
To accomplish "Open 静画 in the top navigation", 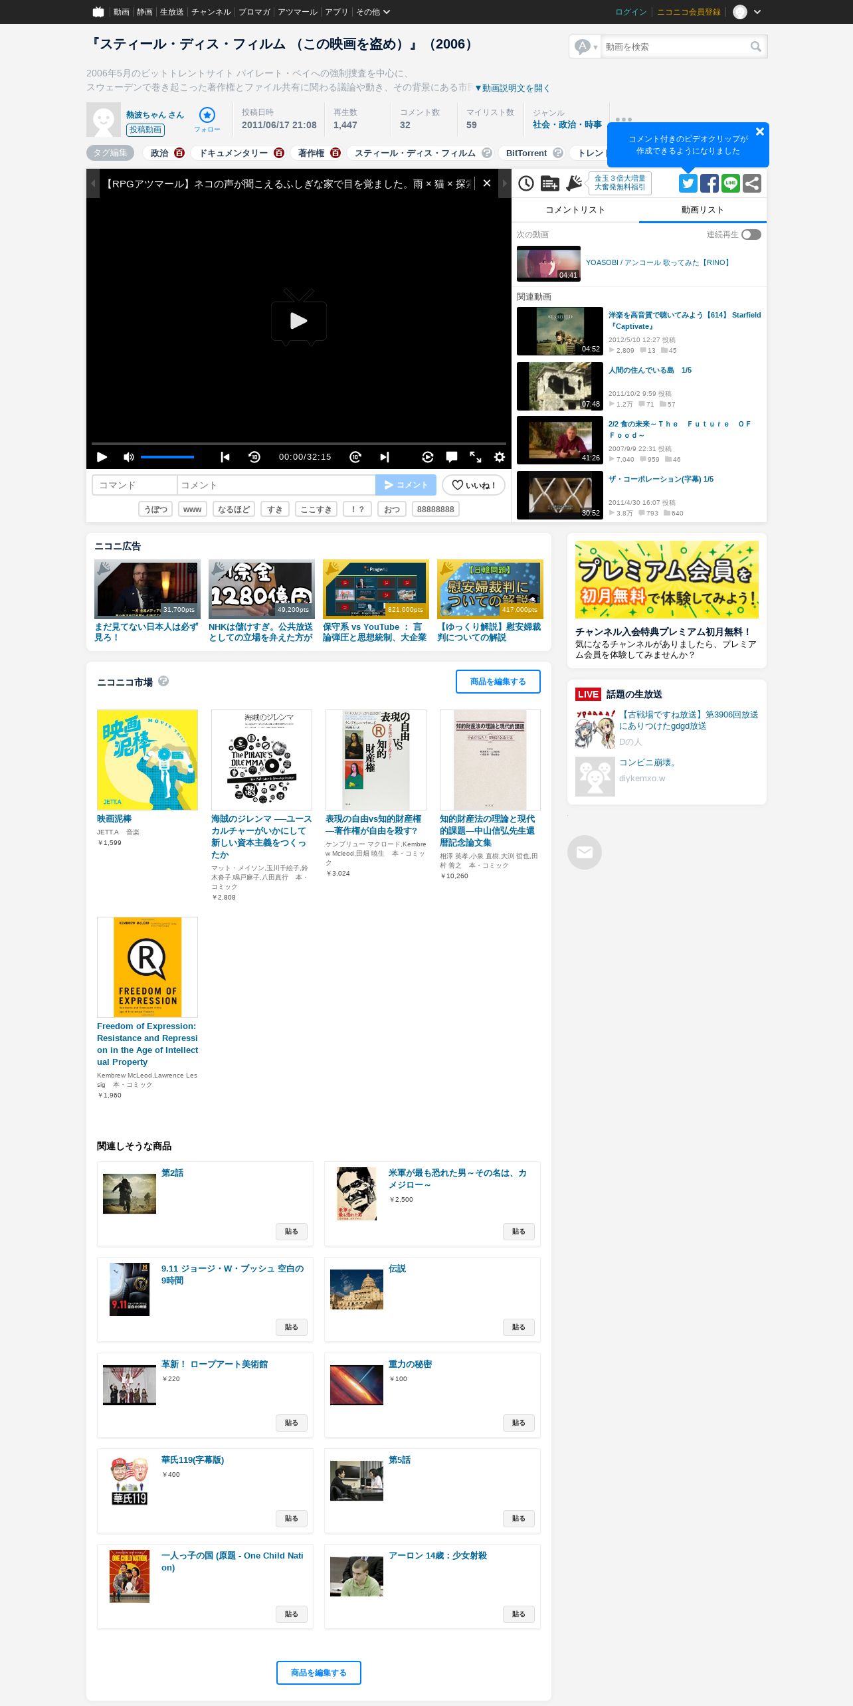I will [145, 12].
